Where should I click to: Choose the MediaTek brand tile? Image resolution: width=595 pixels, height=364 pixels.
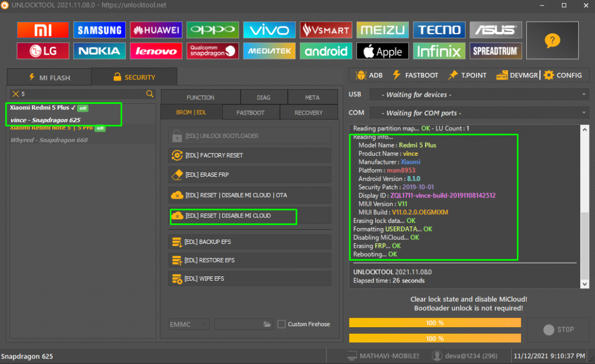269,51
